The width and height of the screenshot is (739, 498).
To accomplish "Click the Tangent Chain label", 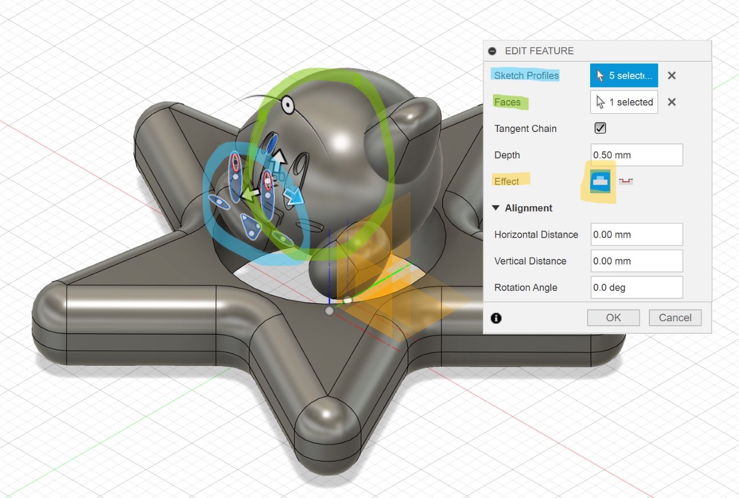I will coord(525,128).
